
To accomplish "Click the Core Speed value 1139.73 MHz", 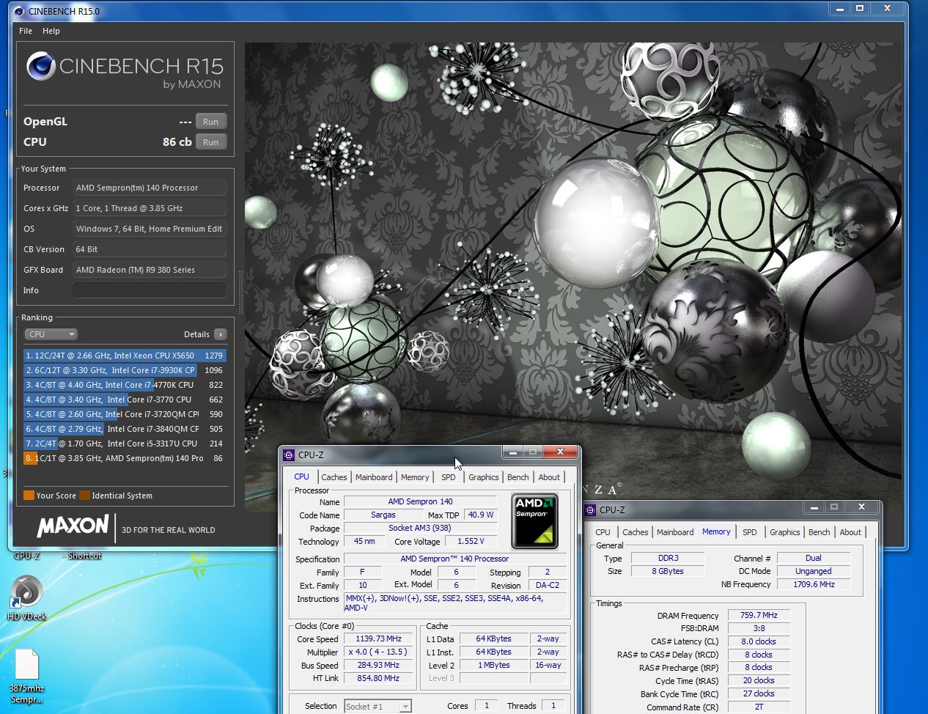I will pyautogui.click(x=379, y=639).
